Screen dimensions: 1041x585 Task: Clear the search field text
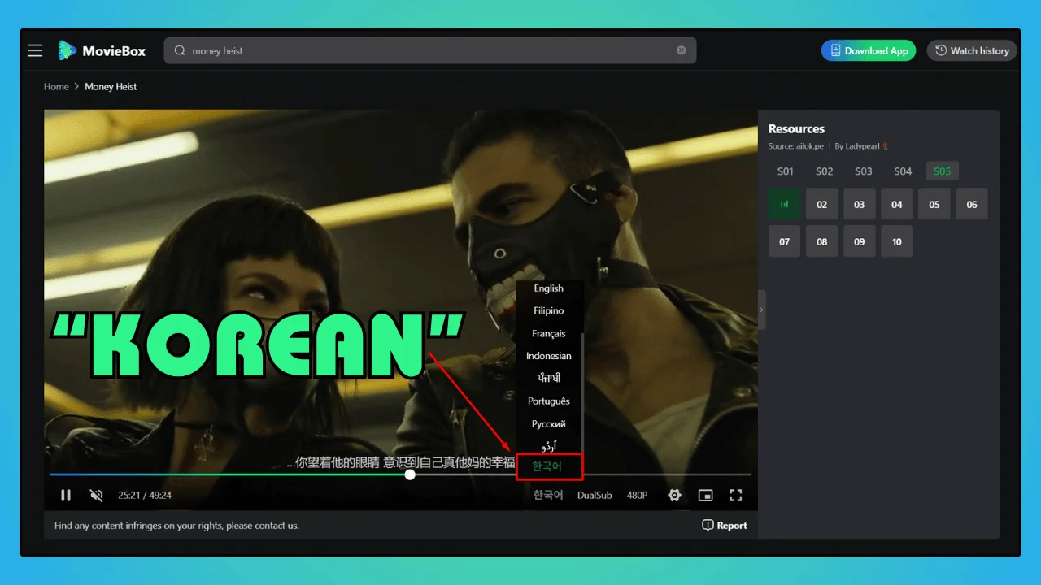[x=682, y=50]
